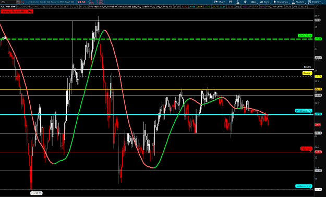Screen dimensions: 326x197
Task: Click the Lo:20.52 low price bubble
Action: 37,193
